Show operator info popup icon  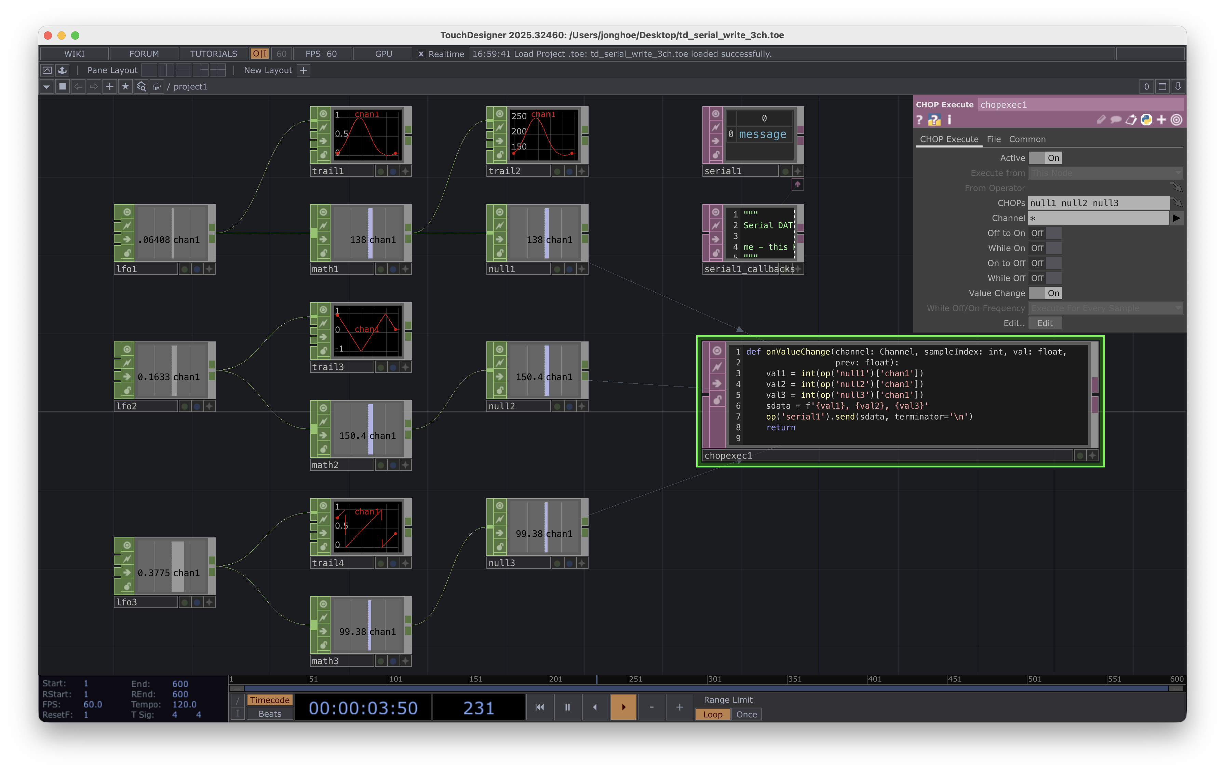[949, 120]
